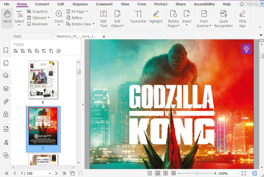Image resolution: width=264 pixels, height=177 pixels.
Task: Switch to the Convert ribbon tab
Action: pos(42,4)
